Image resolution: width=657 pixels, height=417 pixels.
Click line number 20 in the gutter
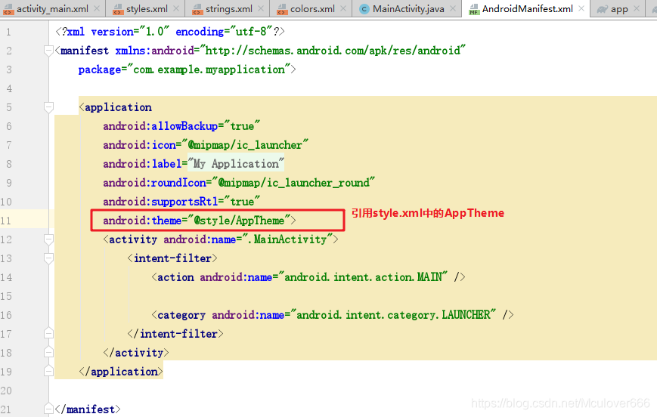coord(6,391)
